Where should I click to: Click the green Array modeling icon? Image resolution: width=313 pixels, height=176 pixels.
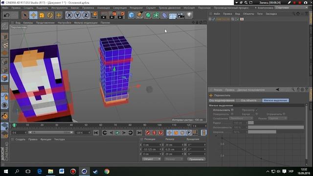156,15
